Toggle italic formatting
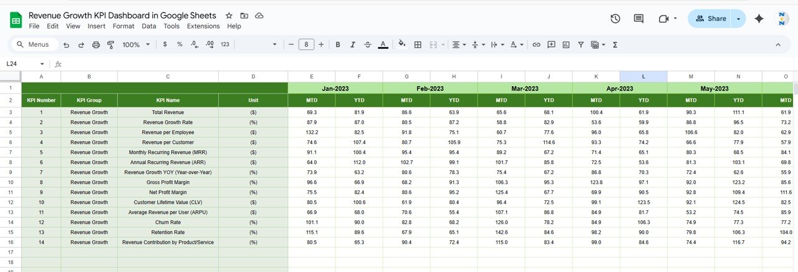Image resolution: width=798 pixels, height=272 pixels. [353, 45]
